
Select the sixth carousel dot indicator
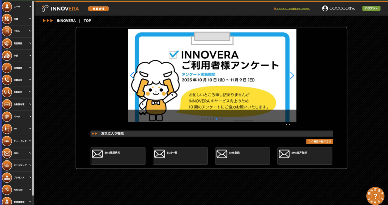(x=216, y=119)
